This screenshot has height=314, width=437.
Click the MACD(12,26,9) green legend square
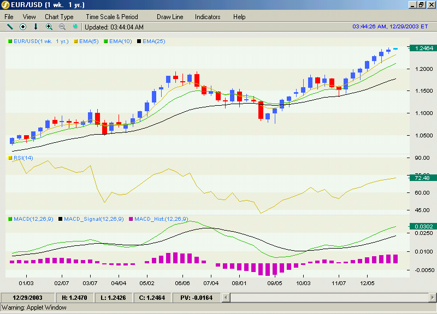point(10,219)
